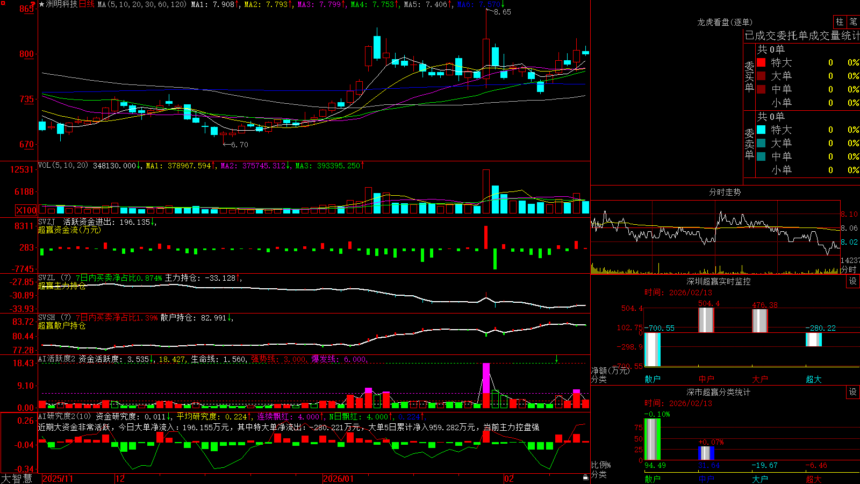Click the 12 month marker on timeline

120,479
